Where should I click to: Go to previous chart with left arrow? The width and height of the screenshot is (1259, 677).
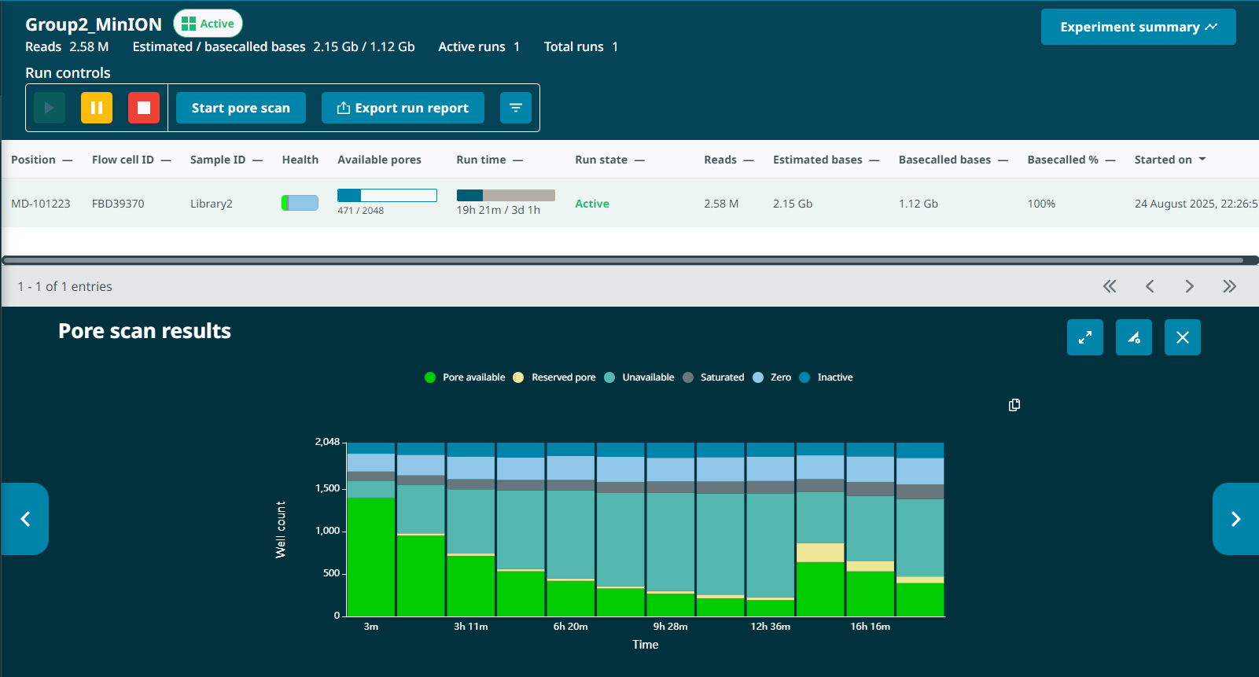click(25, 519)
